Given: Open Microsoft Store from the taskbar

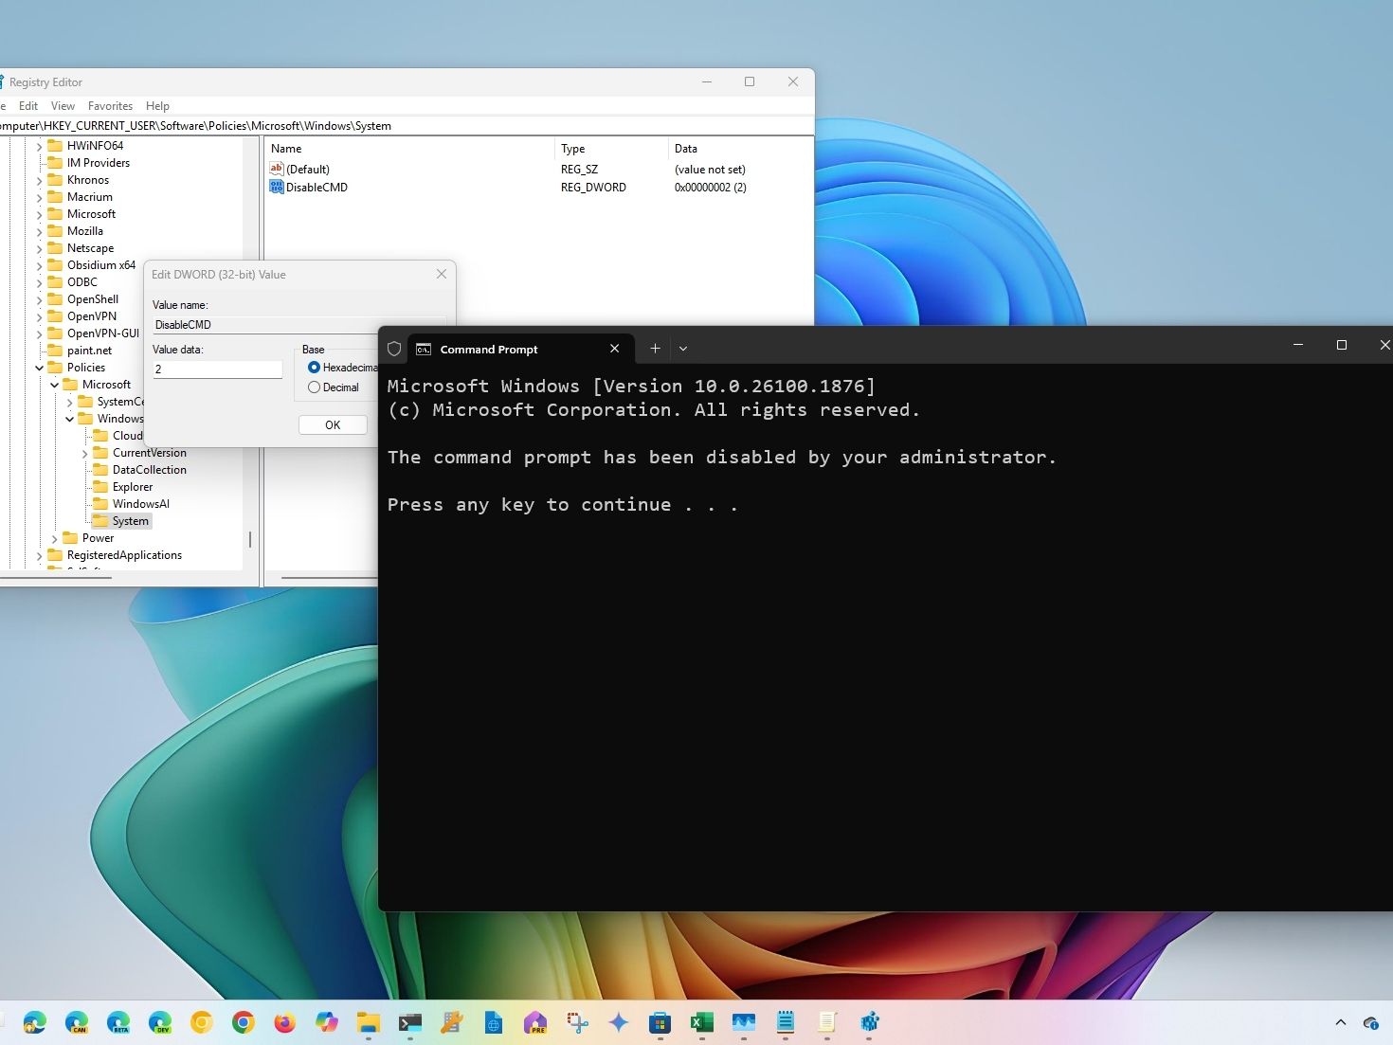Looking at the screenshot, I should click(660, 1022).
